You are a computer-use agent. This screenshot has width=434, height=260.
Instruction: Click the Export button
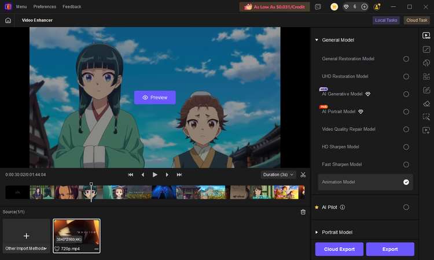[390, 249]
